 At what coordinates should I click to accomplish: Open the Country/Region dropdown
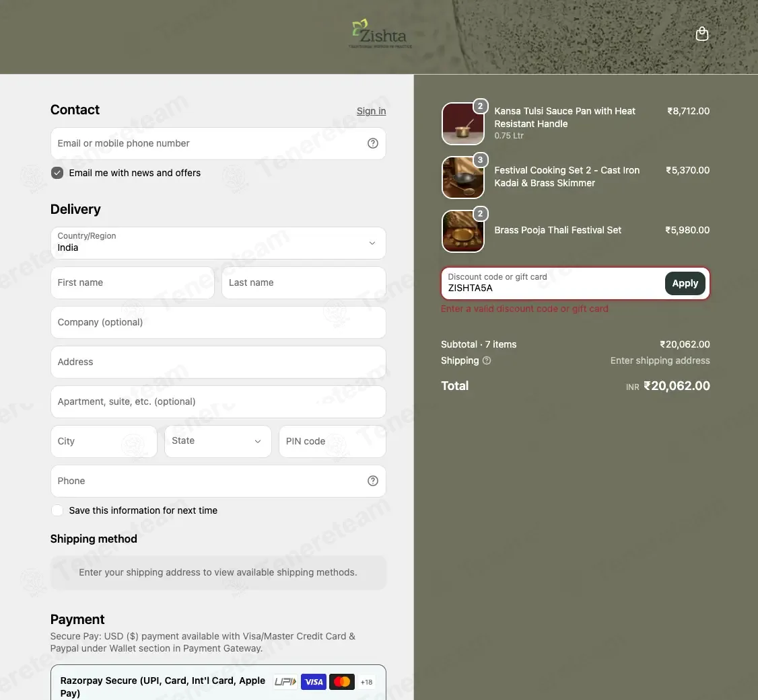click(218, 243)
